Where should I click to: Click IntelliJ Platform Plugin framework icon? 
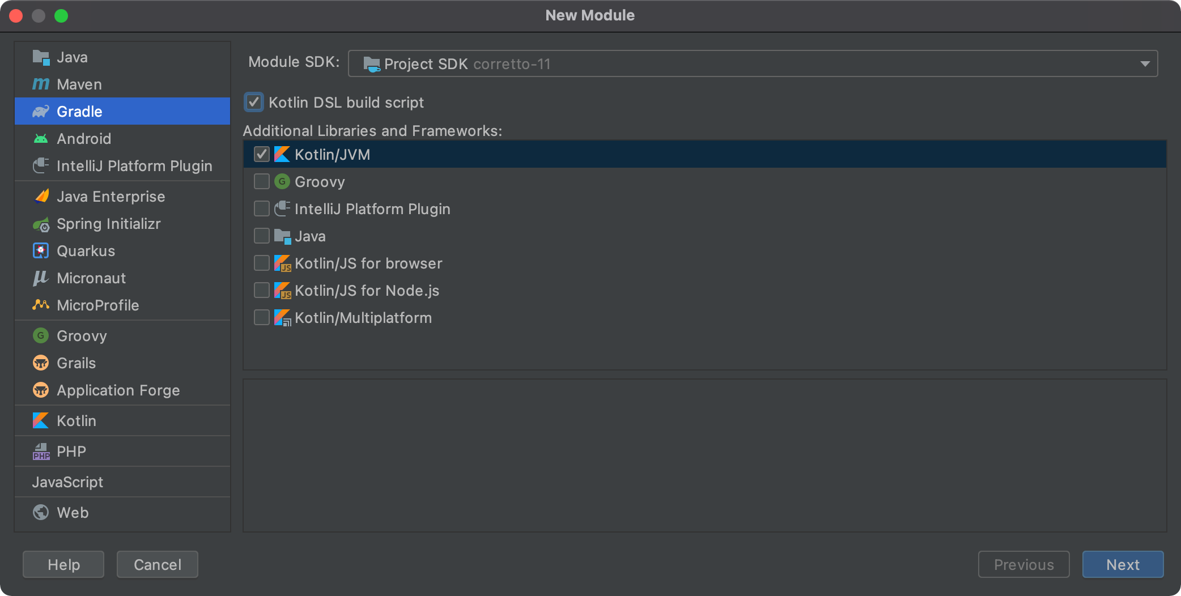coord(282,209)
